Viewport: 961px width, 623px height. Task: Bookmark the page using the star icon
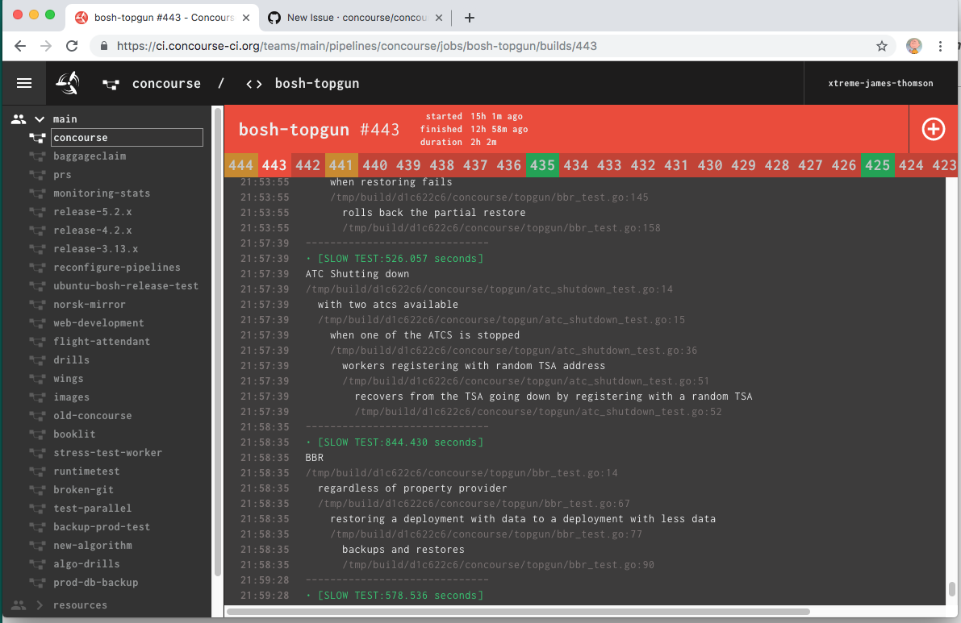click(x=882, y=46)
